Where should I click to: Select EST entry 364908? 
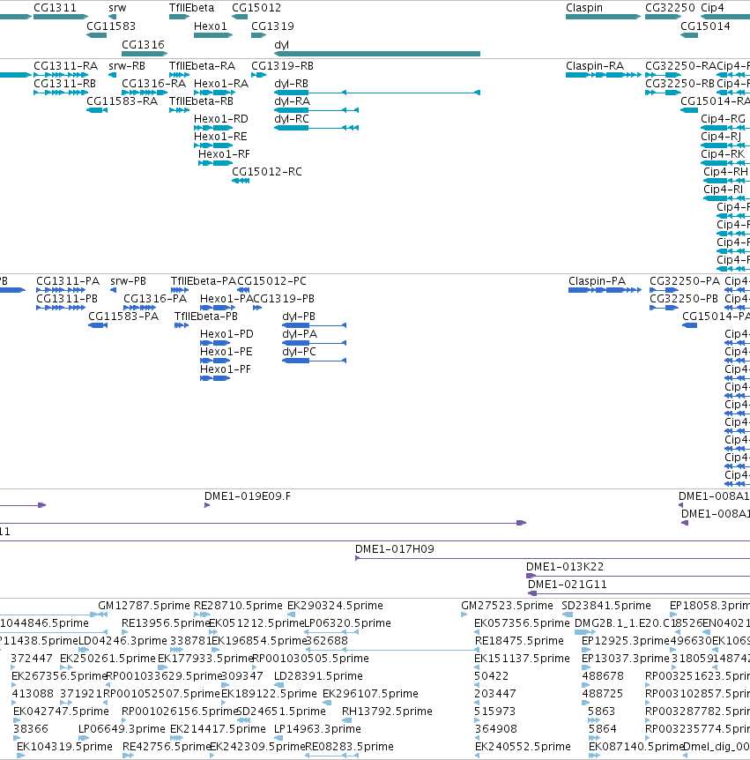pos(495,729)
